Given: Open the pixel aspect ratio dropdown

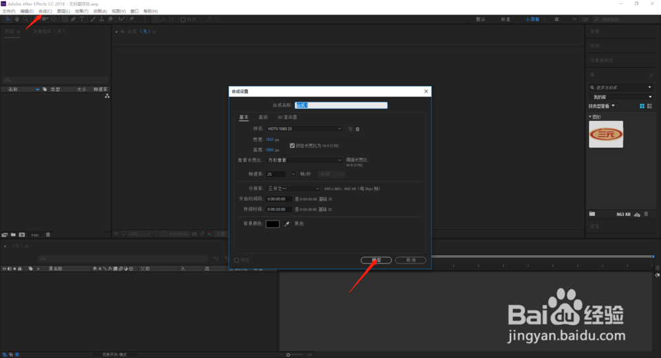Looking at the screenshot, I should click(x=304, y=161).
